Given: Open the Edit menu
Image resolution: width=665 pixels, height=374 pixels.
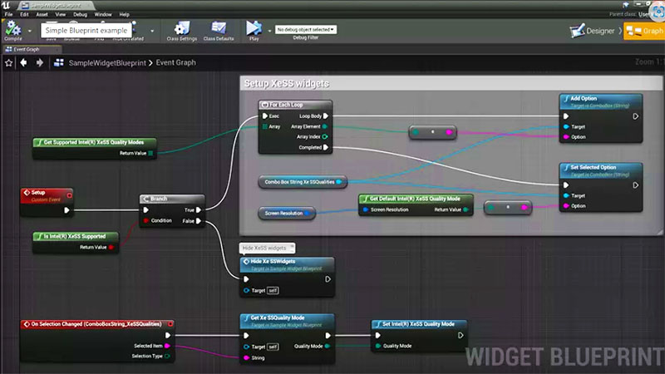Looking at the screenshot, I should [x=24, y=14].
